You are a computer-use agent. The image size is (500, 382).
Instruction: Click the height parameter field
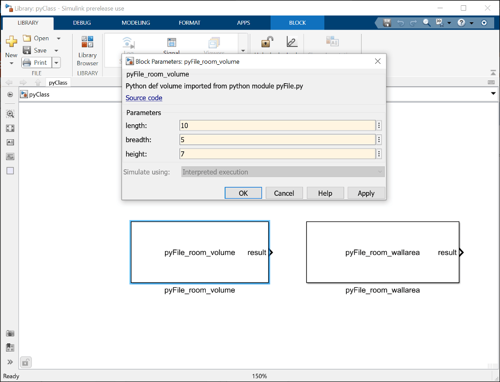click(277, 154)
